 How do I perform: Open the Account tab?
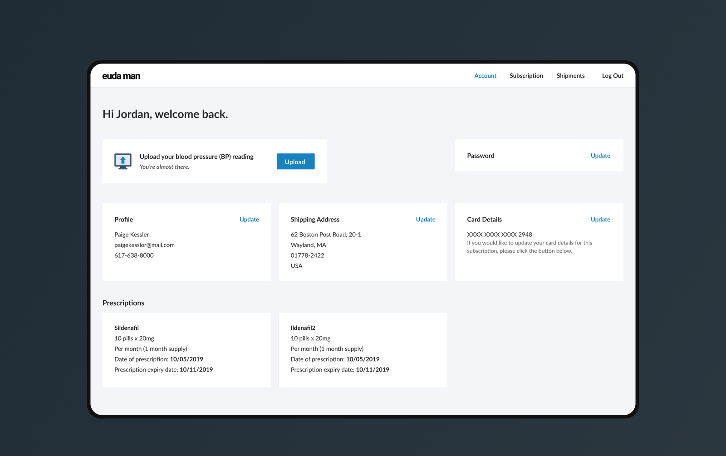click(485, 76)
